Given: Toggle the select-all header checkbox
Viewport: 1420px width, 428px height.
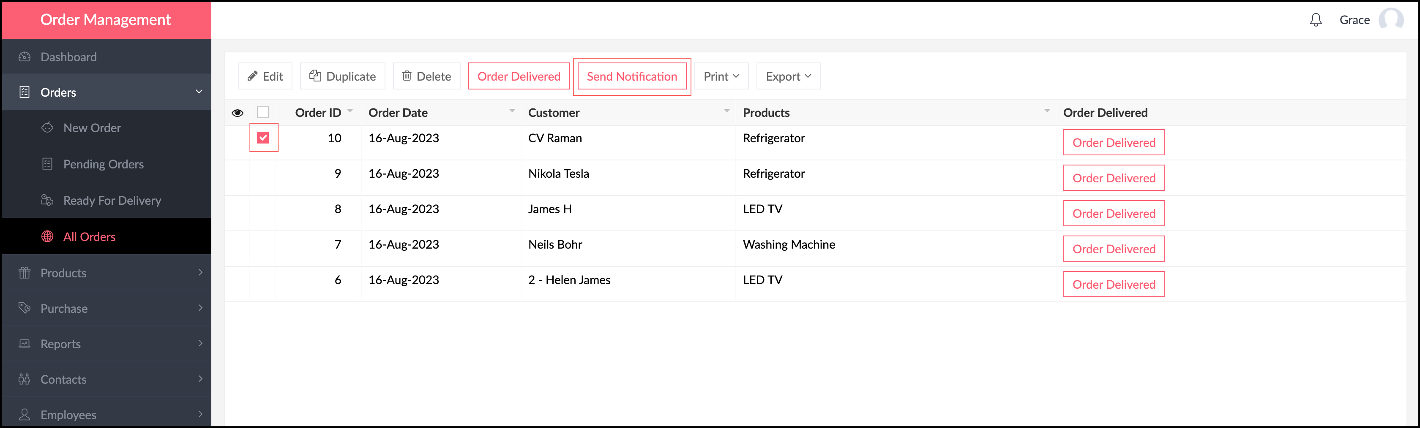Looking at the screenshot, I should (263, 112).
